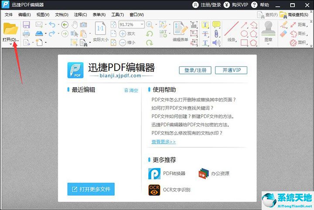
Task: Click the Print icon
Action: coord(27,34)
